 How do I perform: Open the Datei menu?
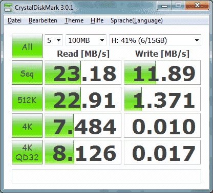click(x=14, y=20)
